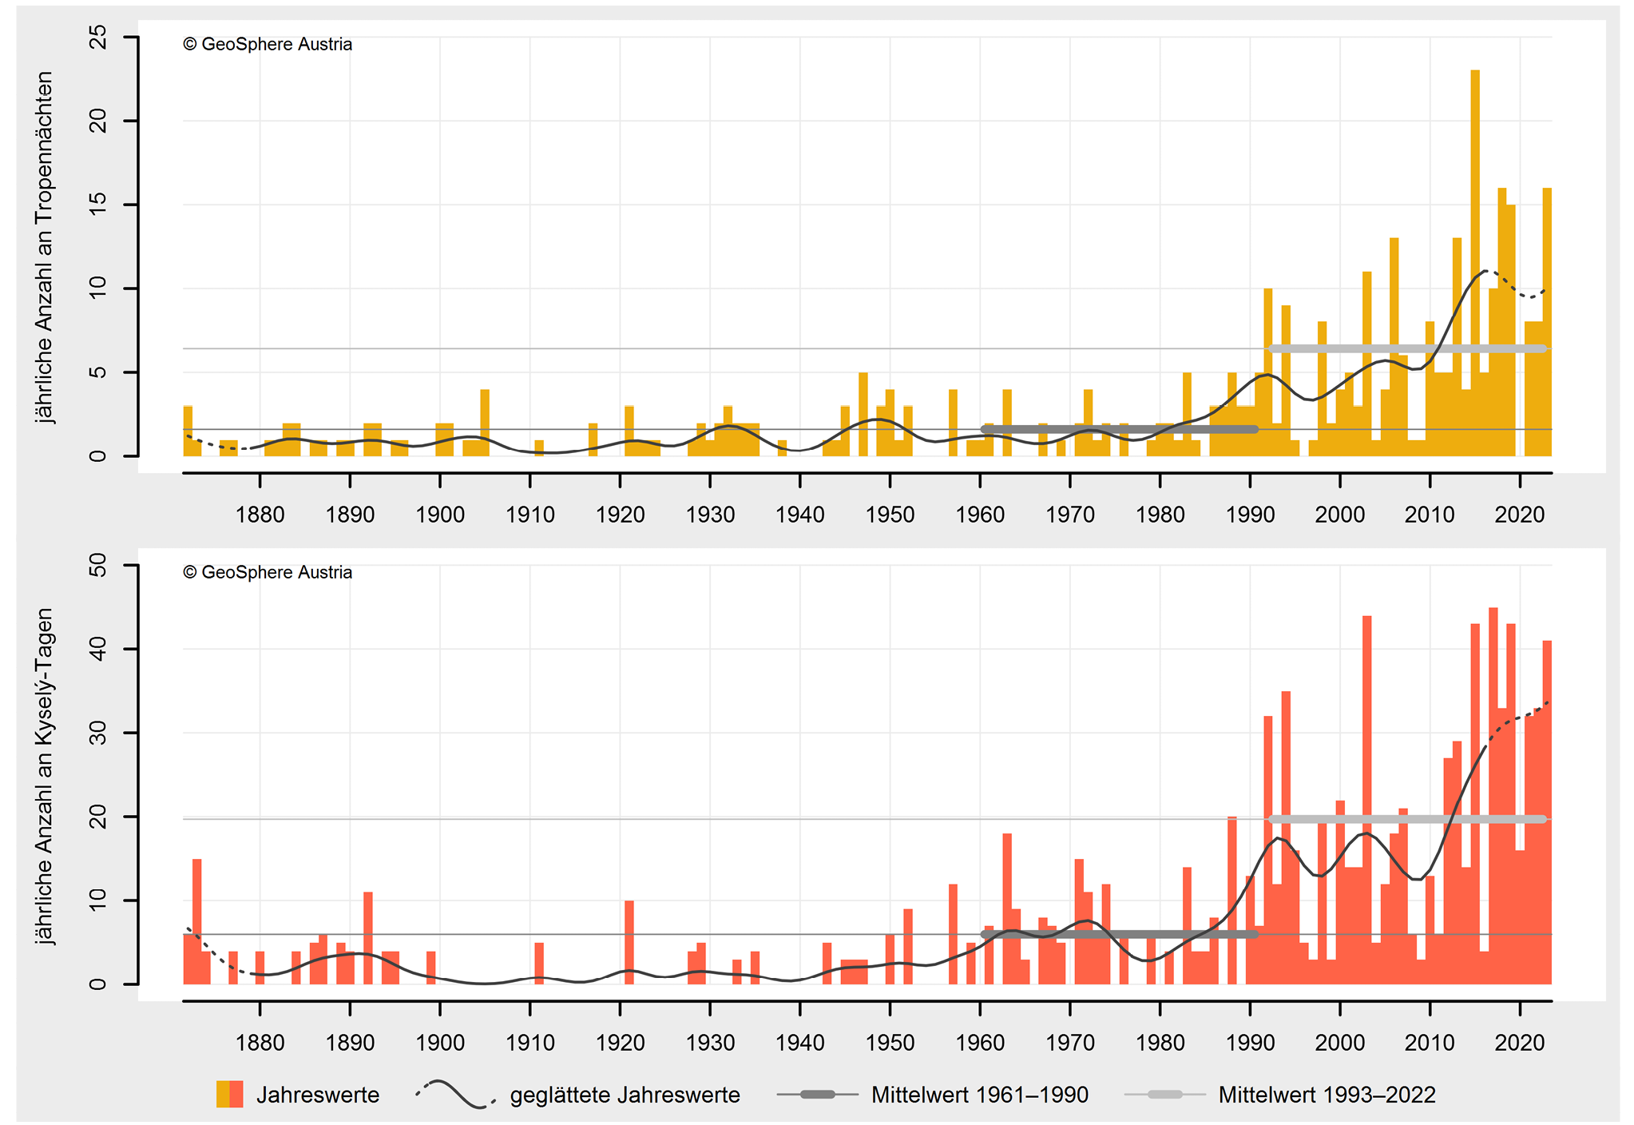
Task: Click the dark grey Mittelwert 1961–1990 legend marker
Action: coord(817,1094)
